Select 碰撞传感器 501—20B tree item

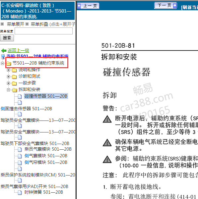point(46,96)
